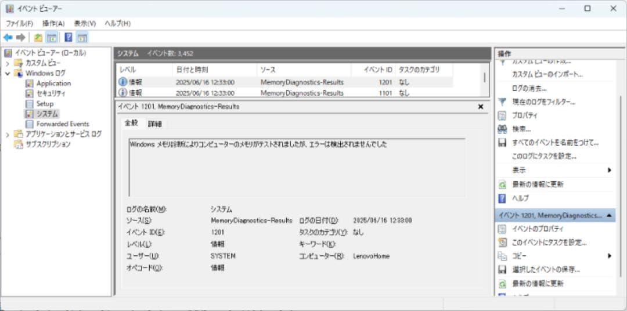Select サブスクリプション in tree
The image size is (627, 311).
(x=48, y=144)
